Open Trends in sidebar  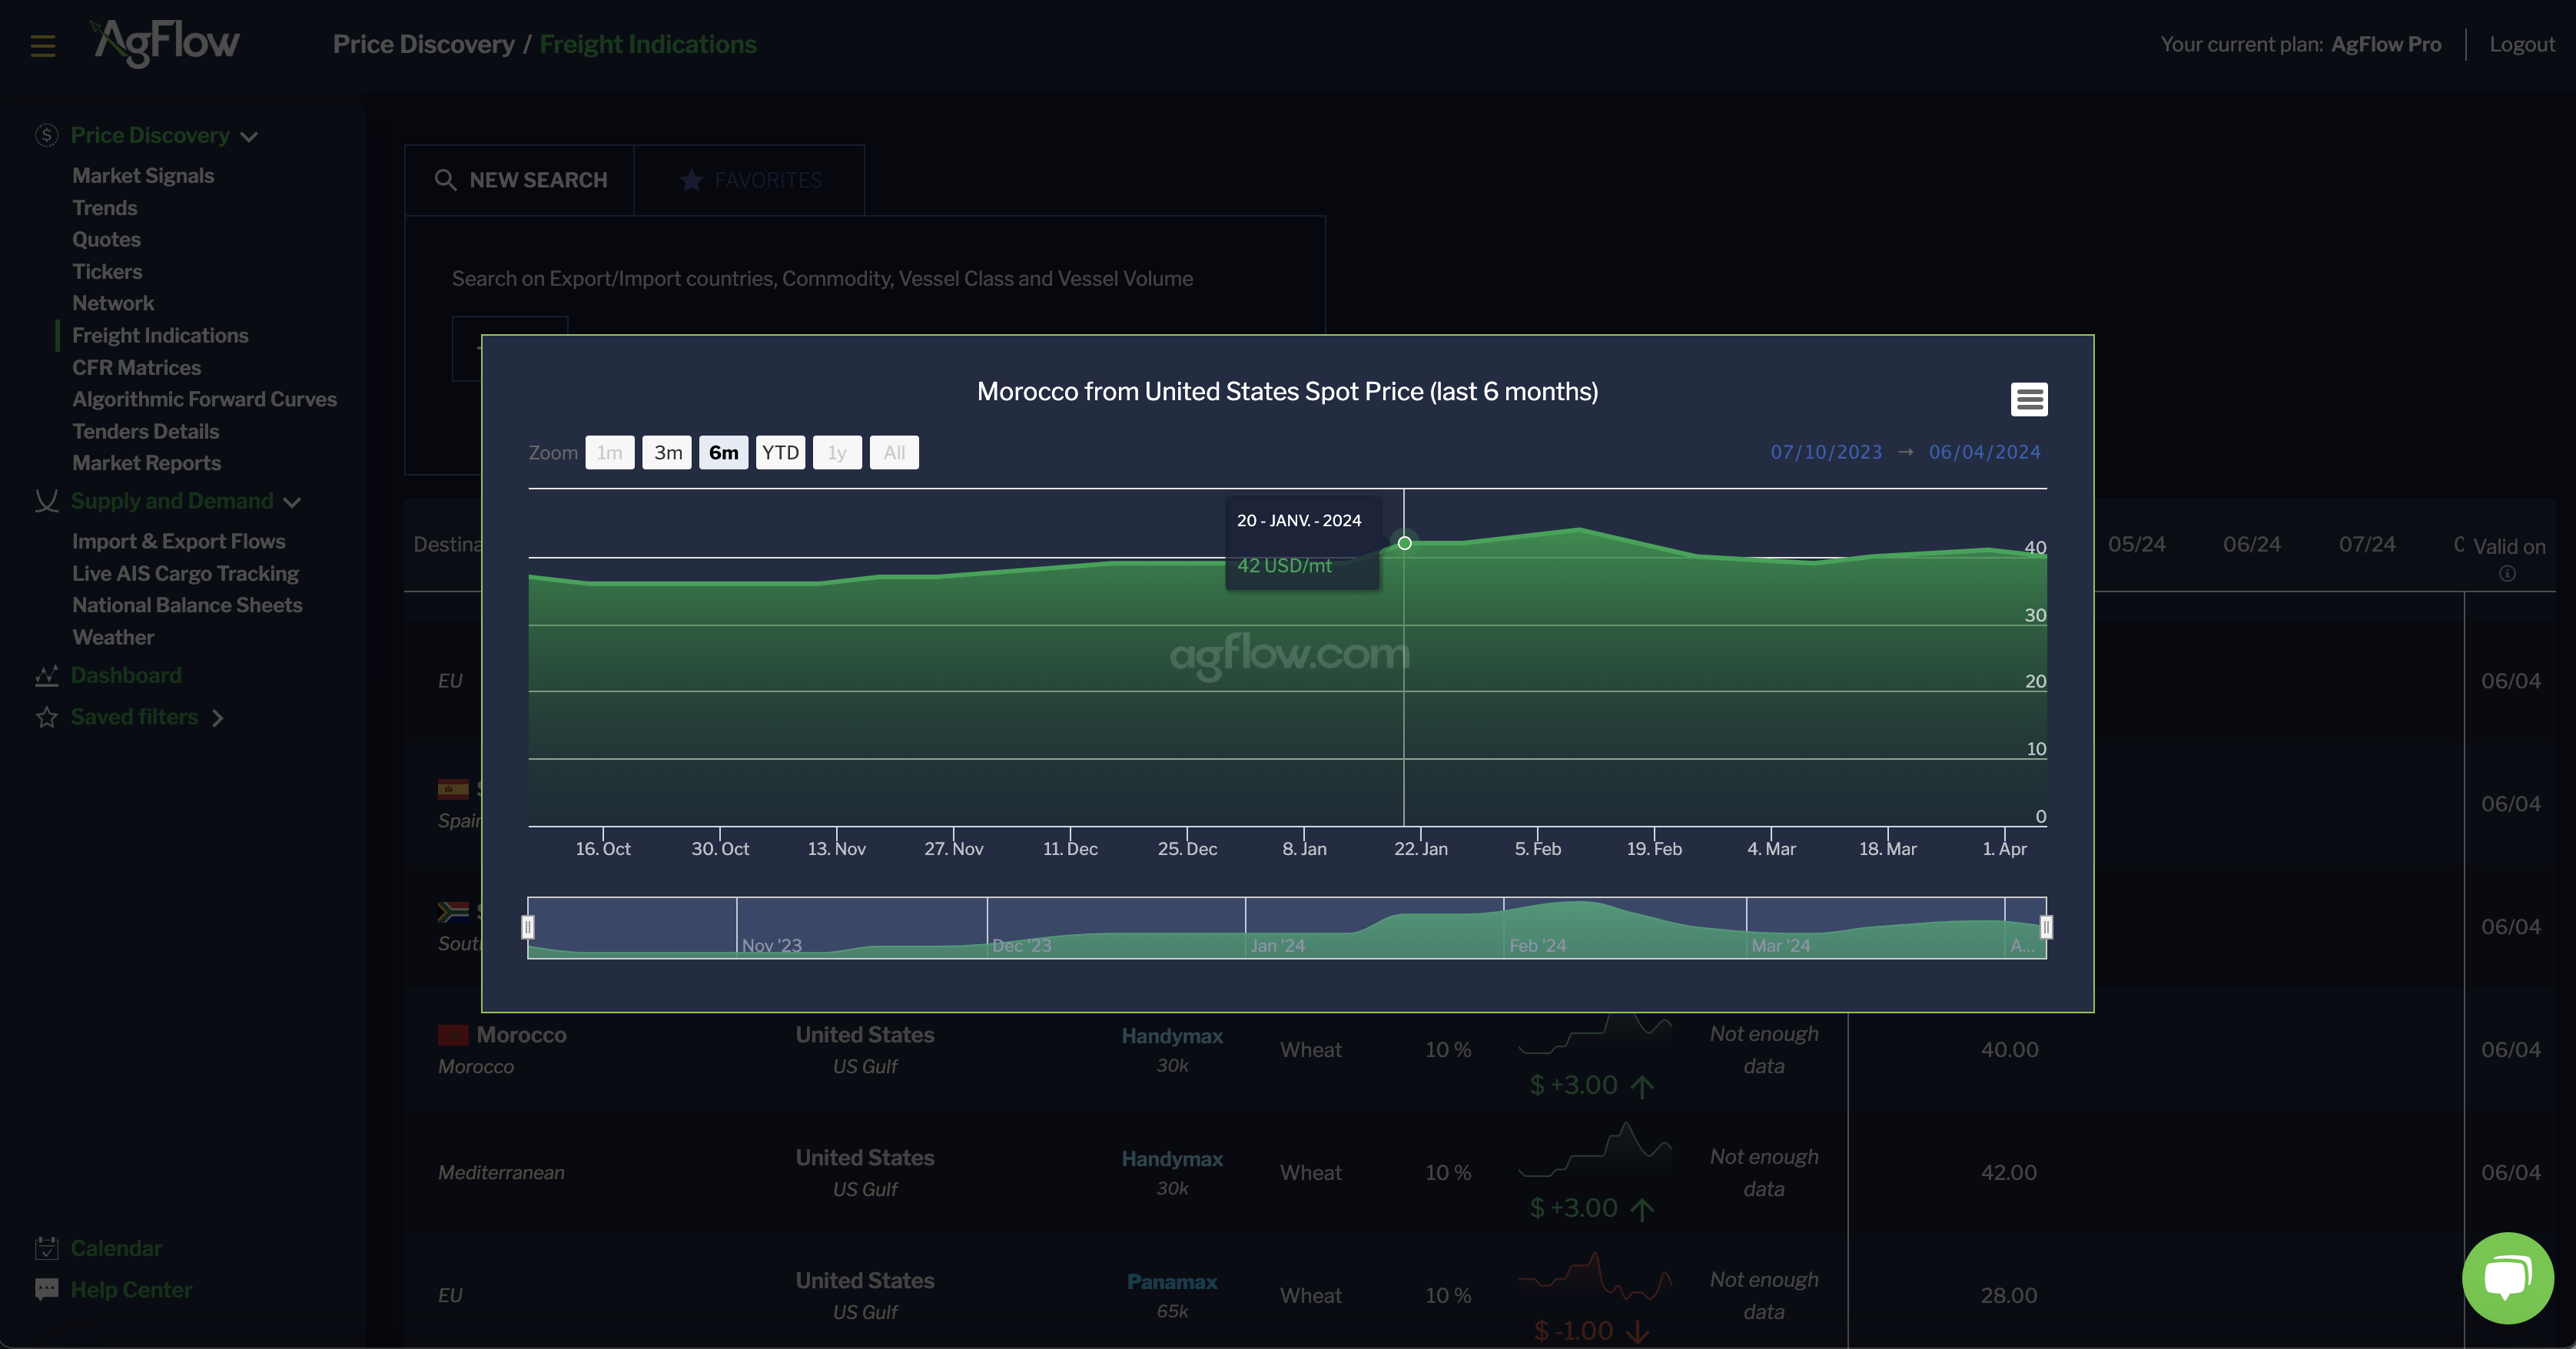[x=105, y=208]
